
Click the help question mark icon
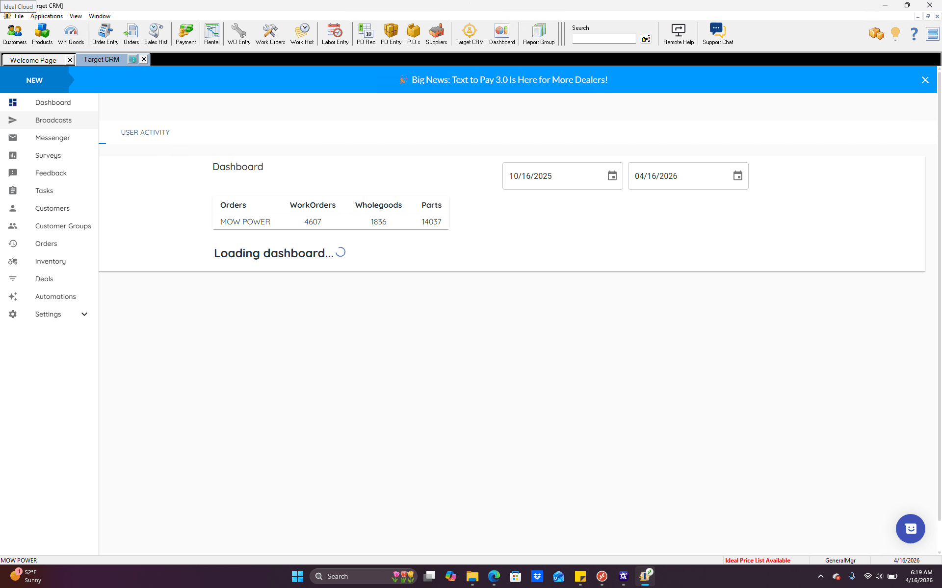914,34
